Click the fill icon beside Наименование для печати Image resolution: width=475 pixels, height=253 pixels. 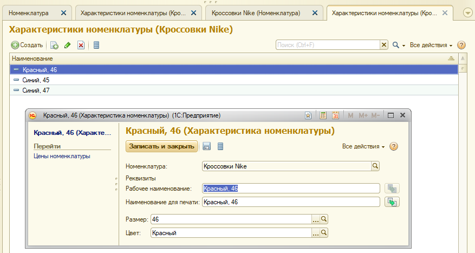pyautogui.click(x=392, y=202)
